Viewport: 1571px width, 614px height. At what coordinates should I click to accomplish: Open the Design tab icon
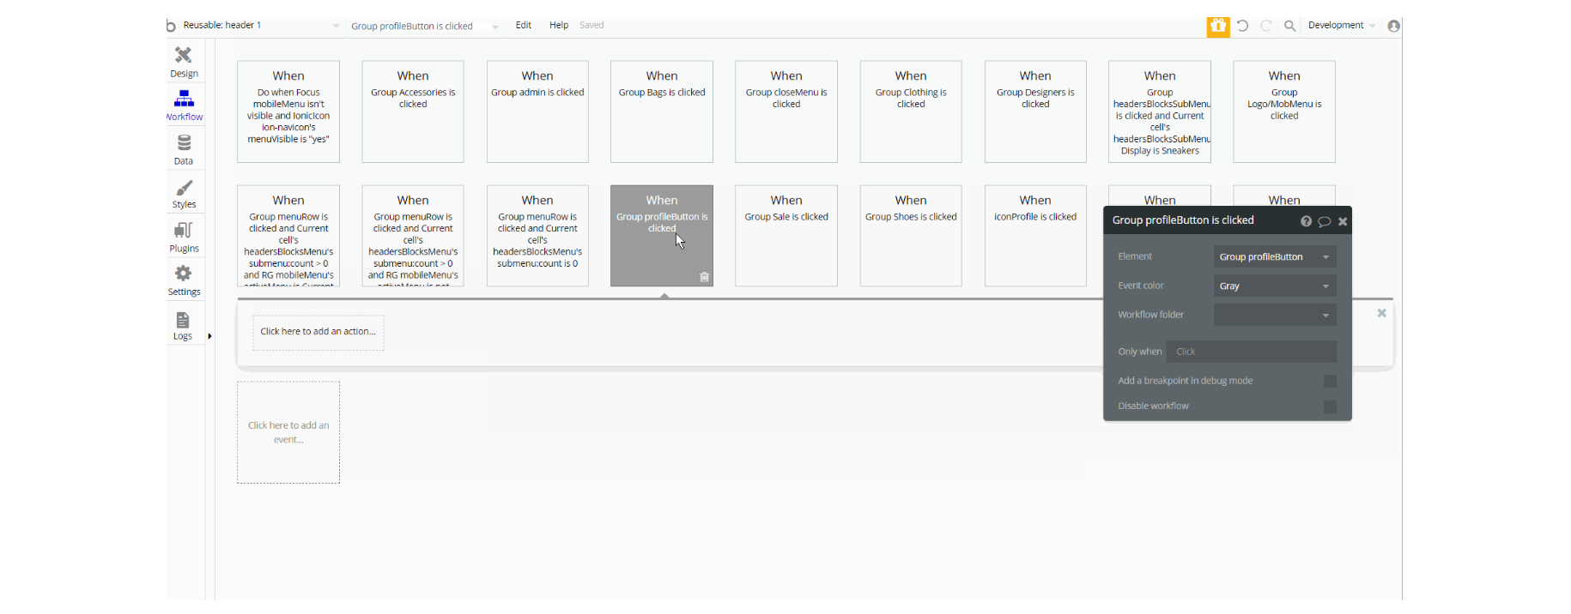(184, 56)
